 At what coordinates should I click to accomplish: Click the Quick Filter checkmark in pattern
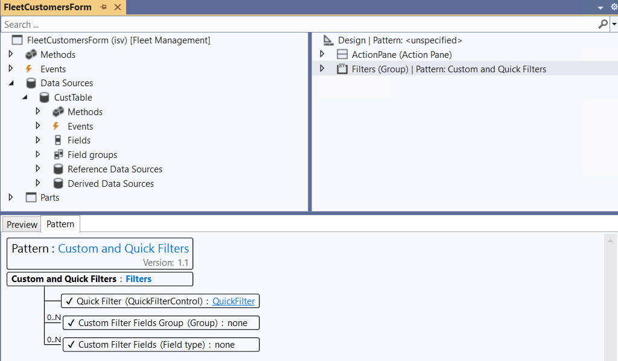coord(69,301)
